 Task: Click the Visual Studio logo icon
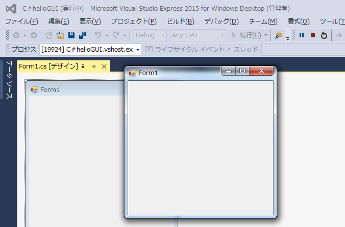(x=11, y=9)
